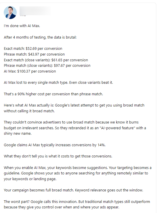This screenshot has width=160, height=213.
Task: Click the Exact match $52.69 line
Action: (33, 48)
